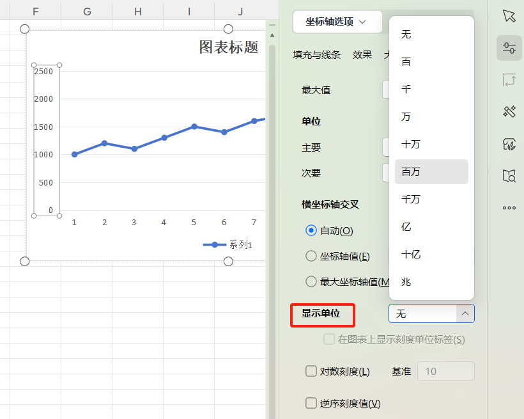Select the 自动(O) radio button
524x419 pixels.
(311, 231)
